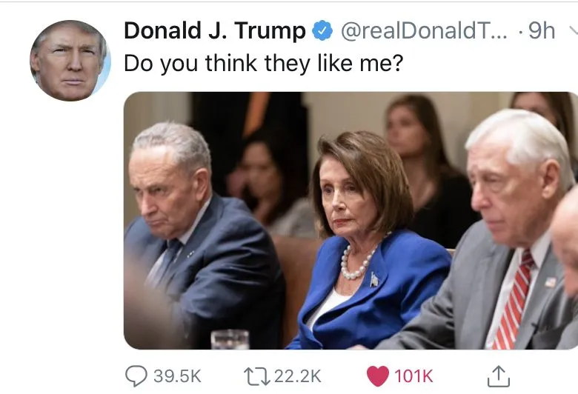Unlike the tweet via red heart

[x=378, y=376]
